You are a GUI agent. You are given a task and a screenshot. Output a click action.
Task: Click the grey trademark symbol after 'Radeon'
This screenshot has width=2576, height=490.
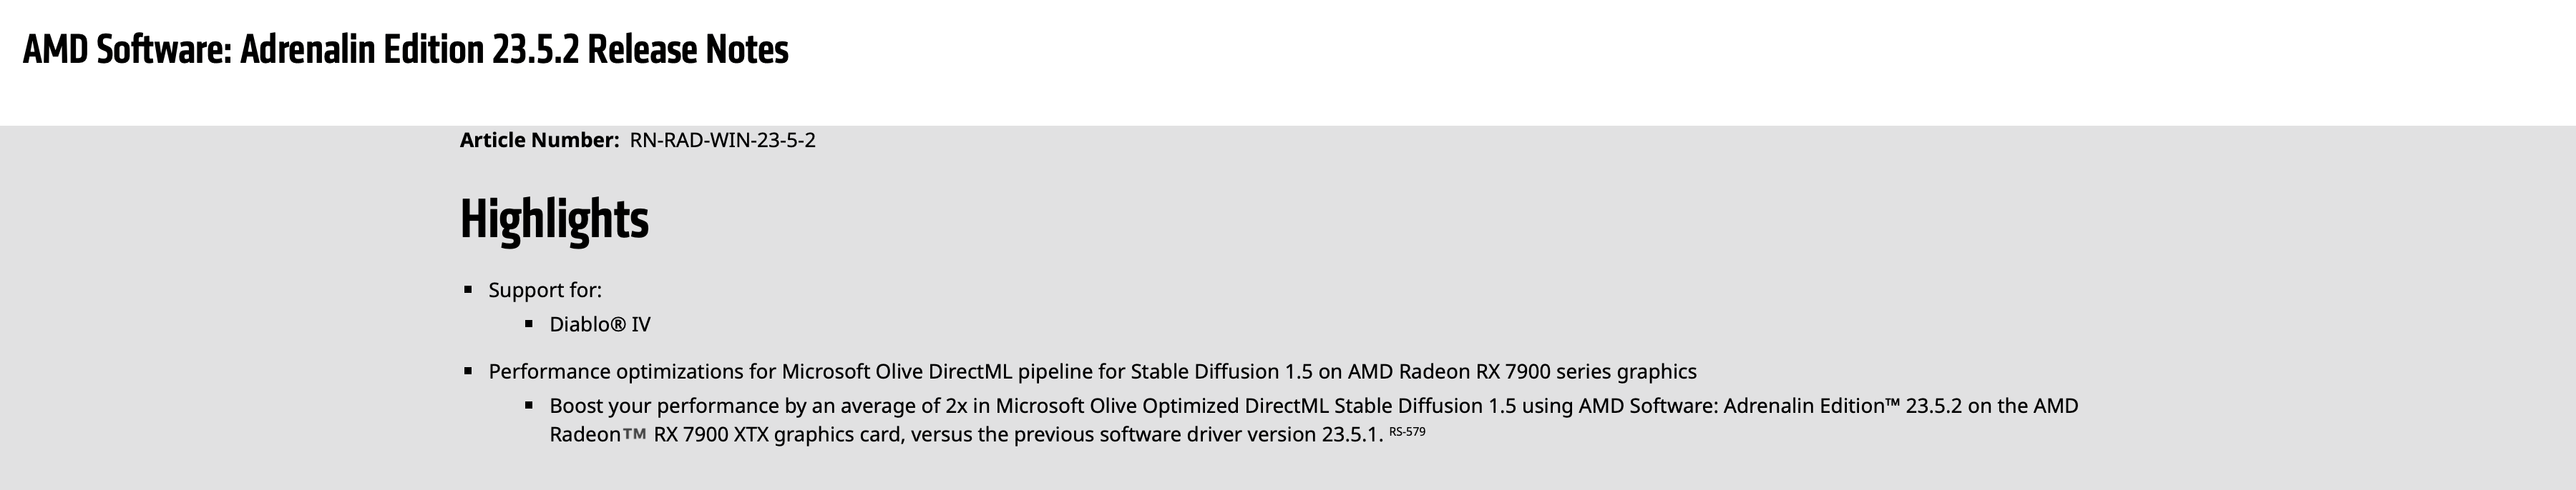point(634,434)
